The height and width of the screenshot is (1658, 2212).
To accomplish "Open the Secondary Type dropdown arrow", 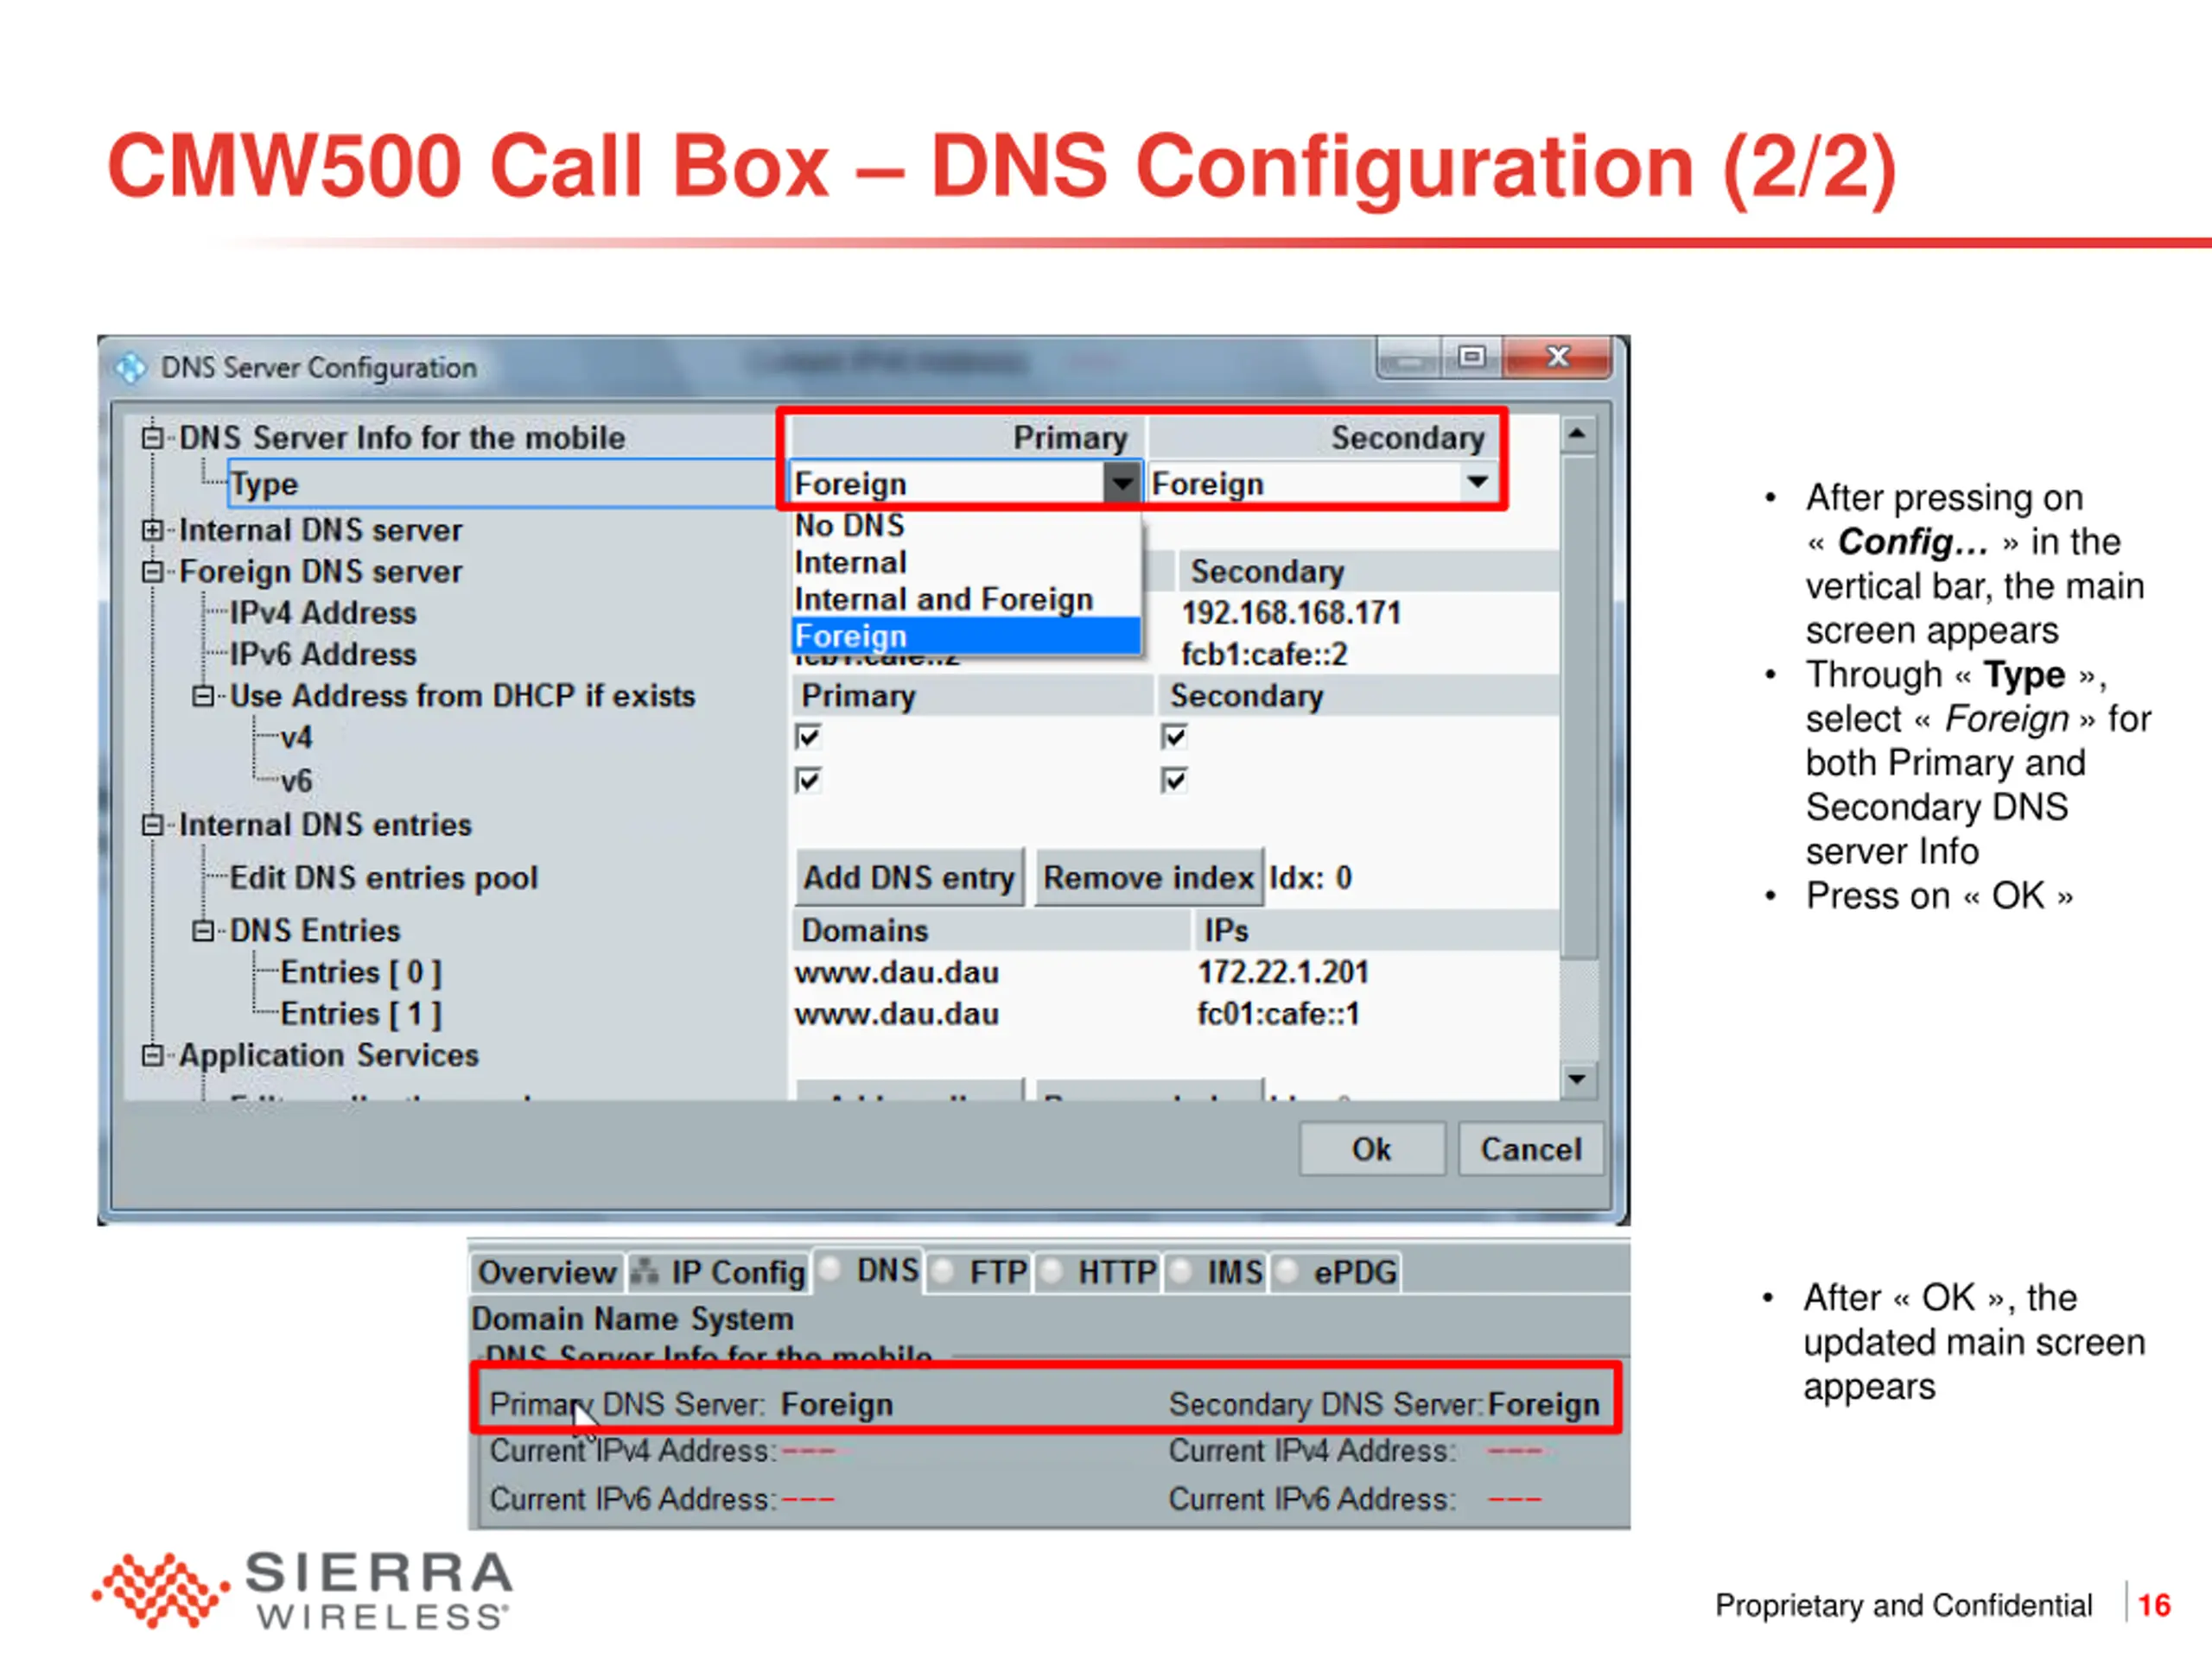I will point(1478,482).
